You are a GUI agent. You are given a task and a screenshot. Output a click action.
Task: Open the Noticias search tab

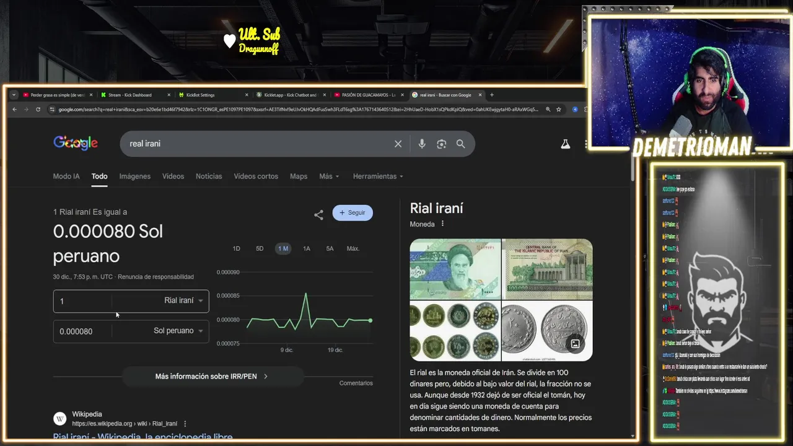[x=209, y=177]
